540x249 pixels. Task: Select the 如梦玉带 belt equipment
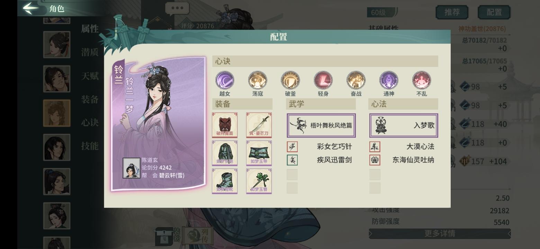[259, 153]
